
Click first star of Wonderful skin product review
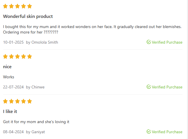[5, 6]
